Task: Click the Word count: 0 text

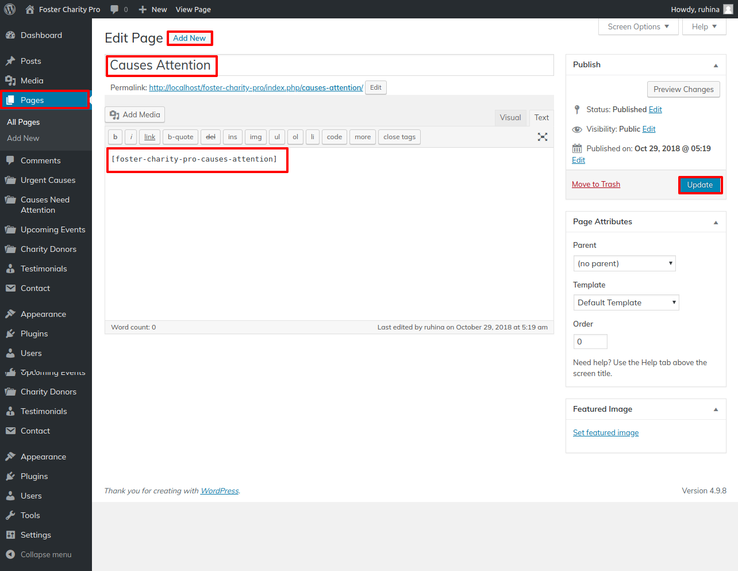Action: coord(133,327)
